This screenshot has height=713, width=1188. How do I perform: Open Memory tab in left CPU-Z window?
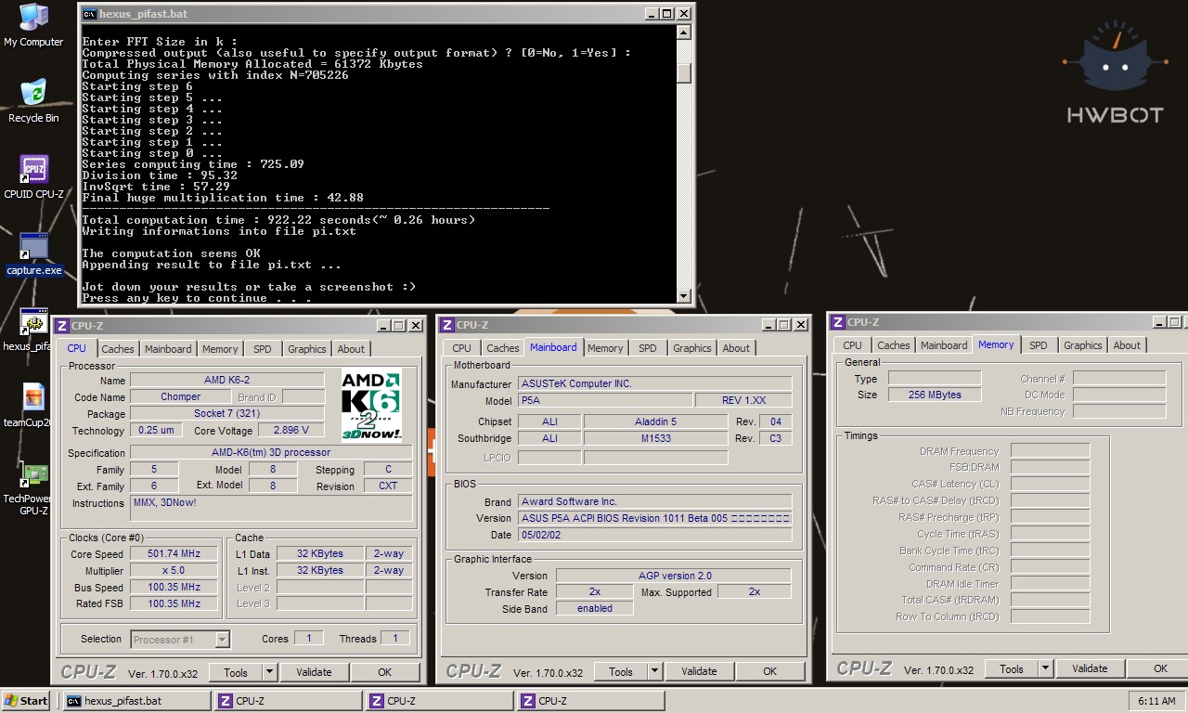tap(220, 349)
